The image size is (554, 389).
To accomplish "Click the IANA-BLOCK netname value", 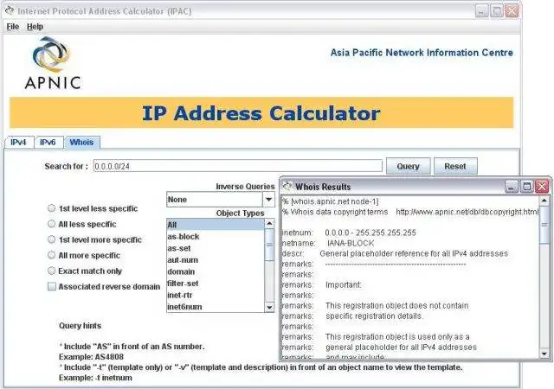I will (351, 243).
